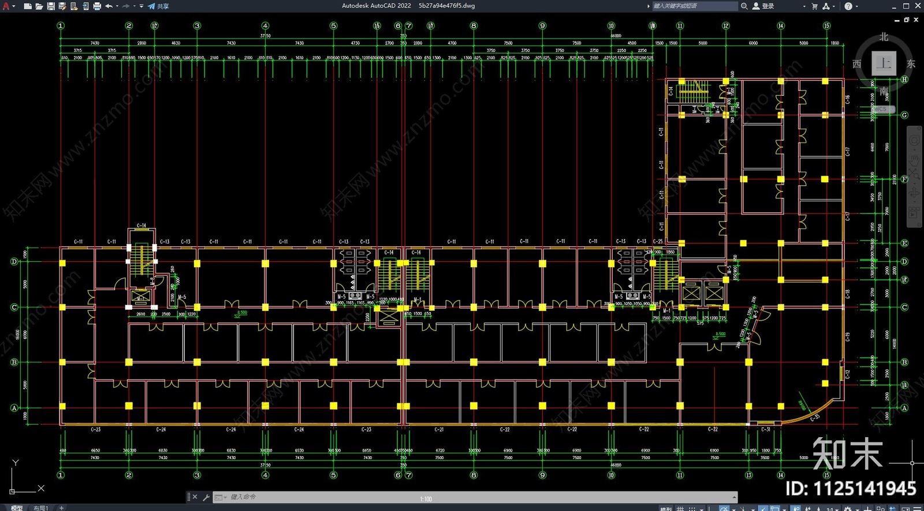Image resolution: width=924 pixels, height=511 pixels.
Task: Open the redo history dropdown arrow
Action: (x=134, y=6)
